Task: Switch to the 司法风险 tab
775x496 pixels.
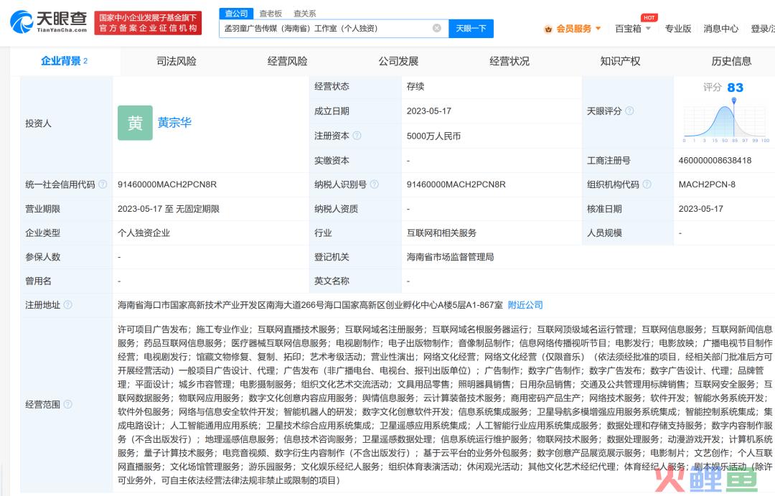Action: tap(177, 61)
